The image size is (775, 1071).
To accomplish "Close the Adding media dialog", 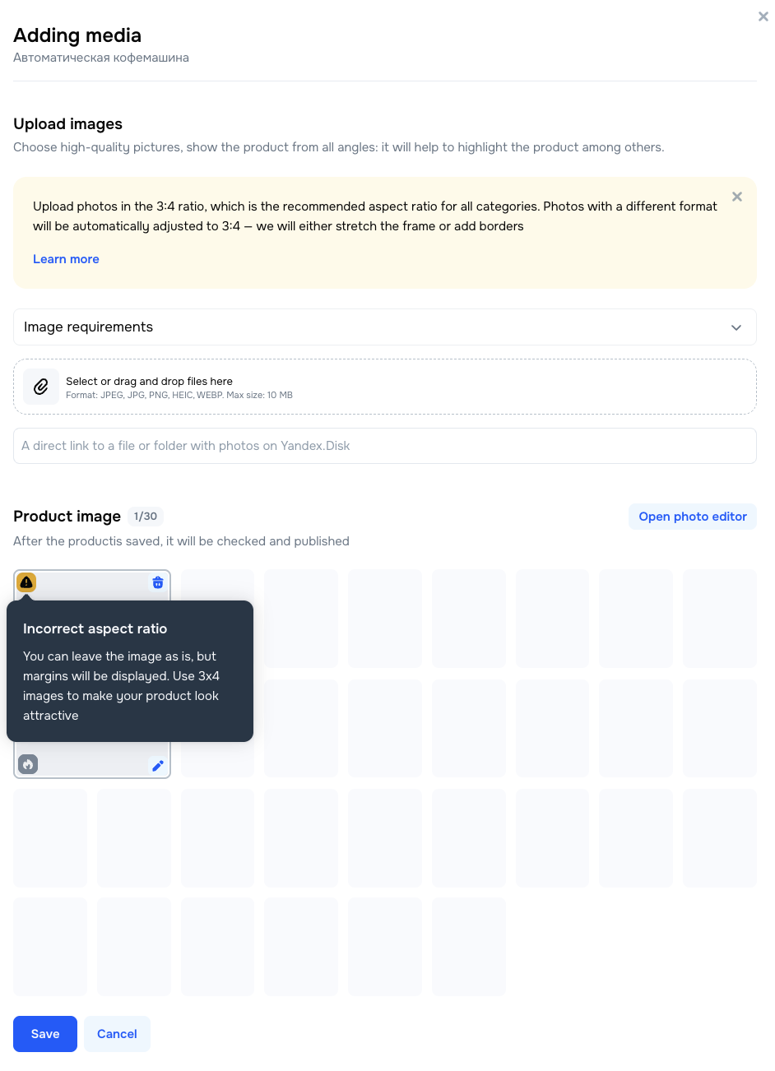I will click(x=763, y=16).
